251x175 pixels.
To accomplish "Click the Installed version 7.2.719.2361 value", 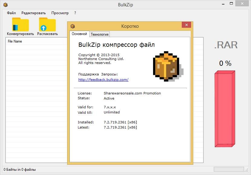I will [x=120, y=122].
